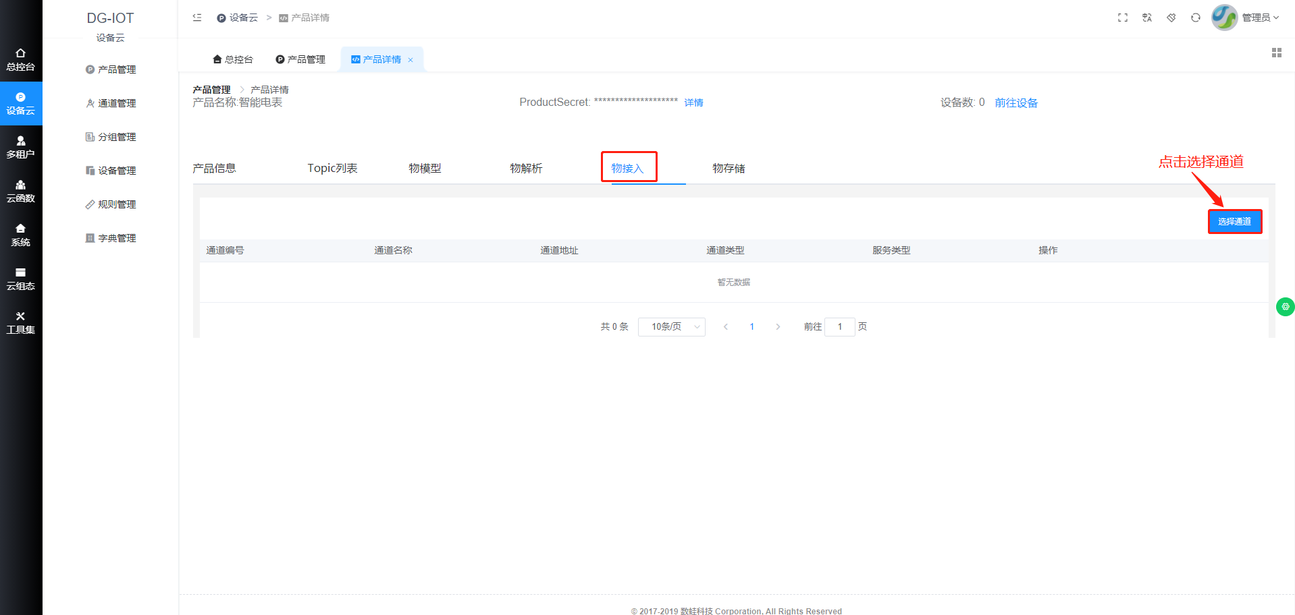Click the 暂无数据 empty table text
The height and width of the screenshot is (615, 1295).
point(734,283)
